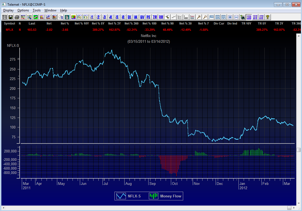The width and height of the screenshot is (302, 211).
Task: Open the Options menu
Action: click(x=23, y=10)
